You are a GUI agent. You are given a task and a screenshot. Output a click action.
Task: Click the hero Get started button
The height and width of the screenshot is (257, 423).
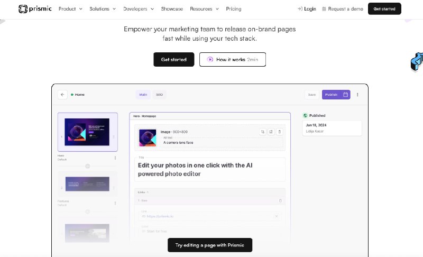(x=174, y=59)
